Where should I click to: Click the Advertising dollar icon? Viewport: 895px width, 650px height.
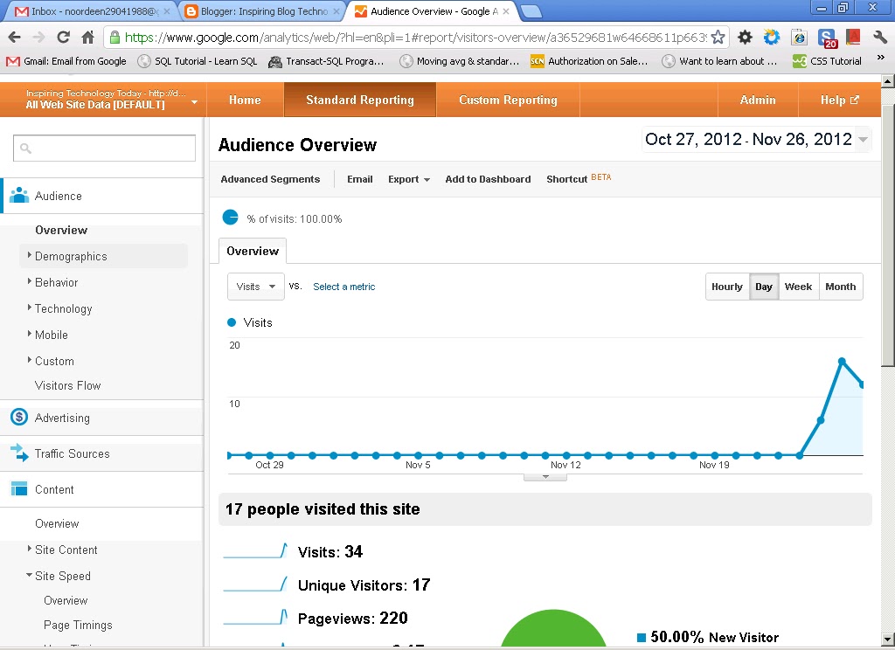[19, 417]
